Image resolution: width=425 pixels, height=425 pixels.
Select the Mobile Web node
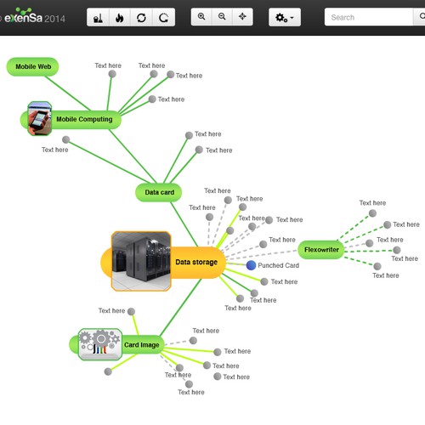coord(32,67)
